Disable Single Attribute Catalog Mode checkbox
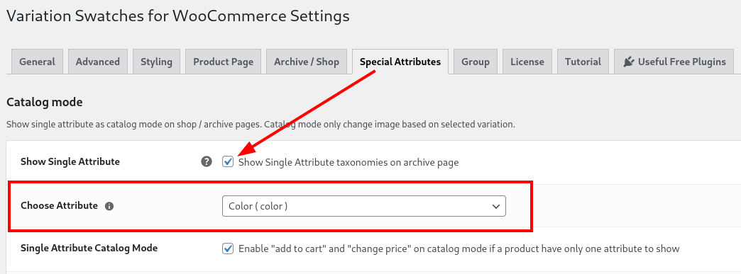The height and width of the screenshot is (274, 741). click(228, 248)
